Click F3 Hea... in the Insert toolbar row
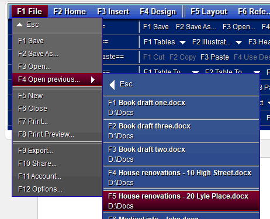This screenshot has height=219, width=270. [x=259, y=42]
